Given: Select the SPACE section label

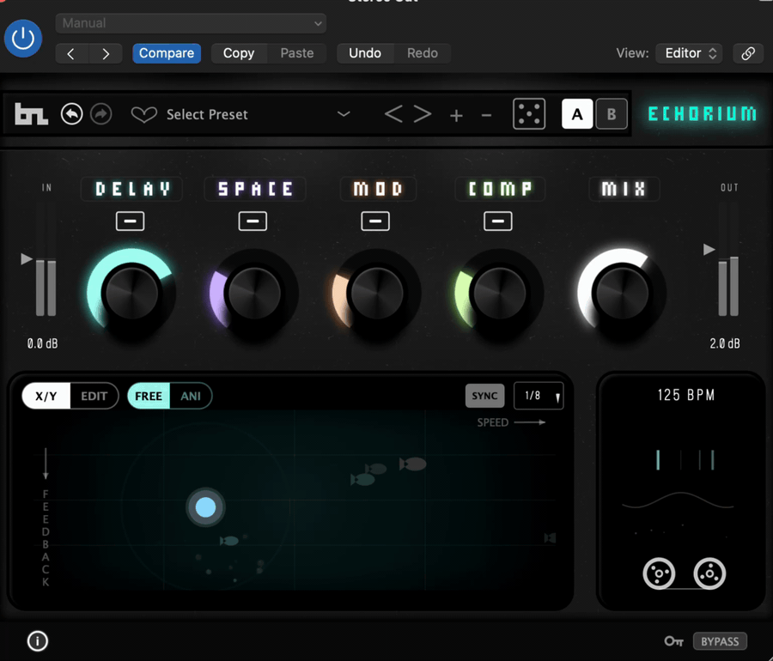Looking at the screenshot, I should pos(255,189).
